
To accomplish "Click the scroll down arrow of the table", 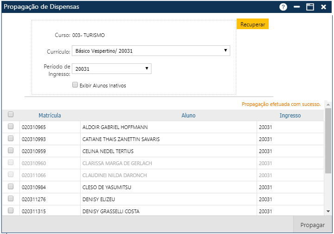I will pyautogui.click(x=328, y=211).
